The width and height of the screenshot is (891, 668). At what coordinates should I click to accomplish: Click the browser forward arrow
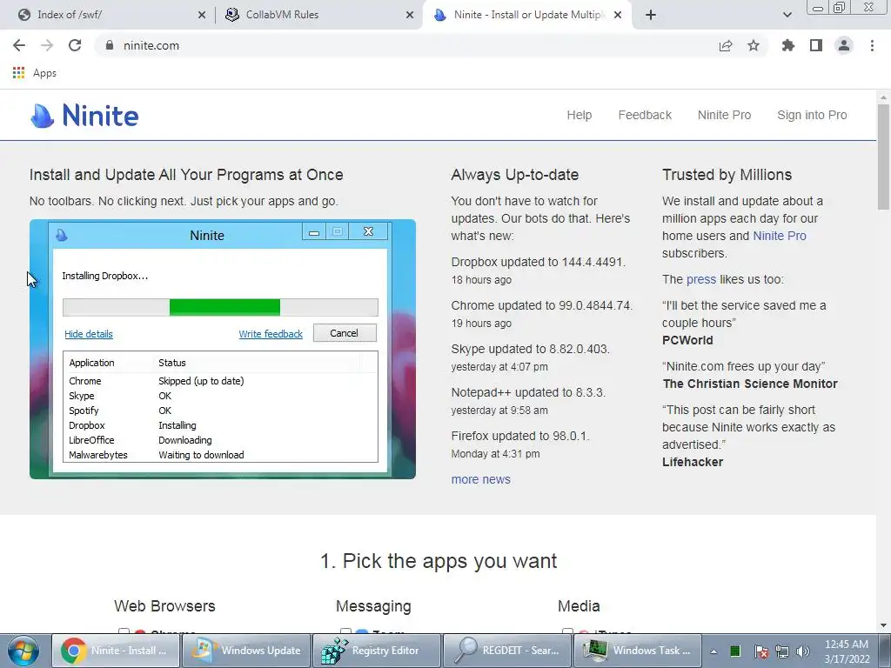(47, 45)
